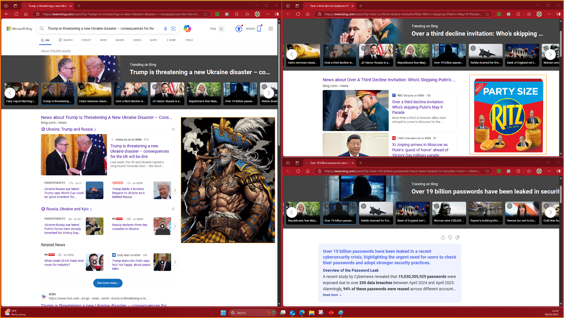Switch to the NEWS tab
Viewport: 564px width, 318px height.
click(103, 40)
